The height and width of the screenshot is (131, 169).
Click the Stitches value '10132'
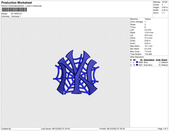pos(164,2)
